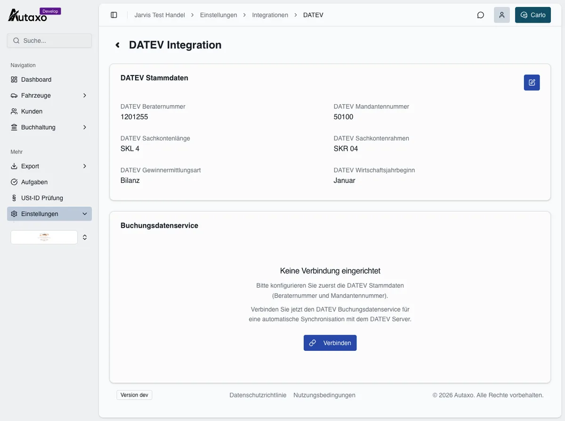Open USt-ID Prüfung
This screenshot has width=565, height=421.
[x=49, y=198]
